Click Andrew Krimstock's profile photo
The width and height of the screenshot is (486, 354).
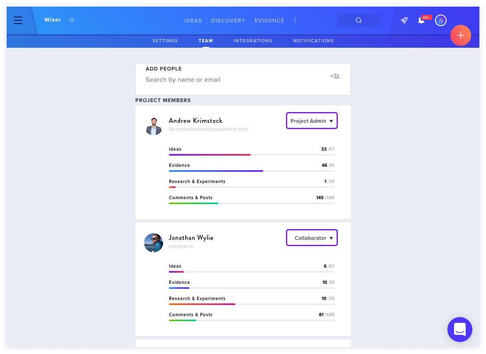click(x=154, y=126)
